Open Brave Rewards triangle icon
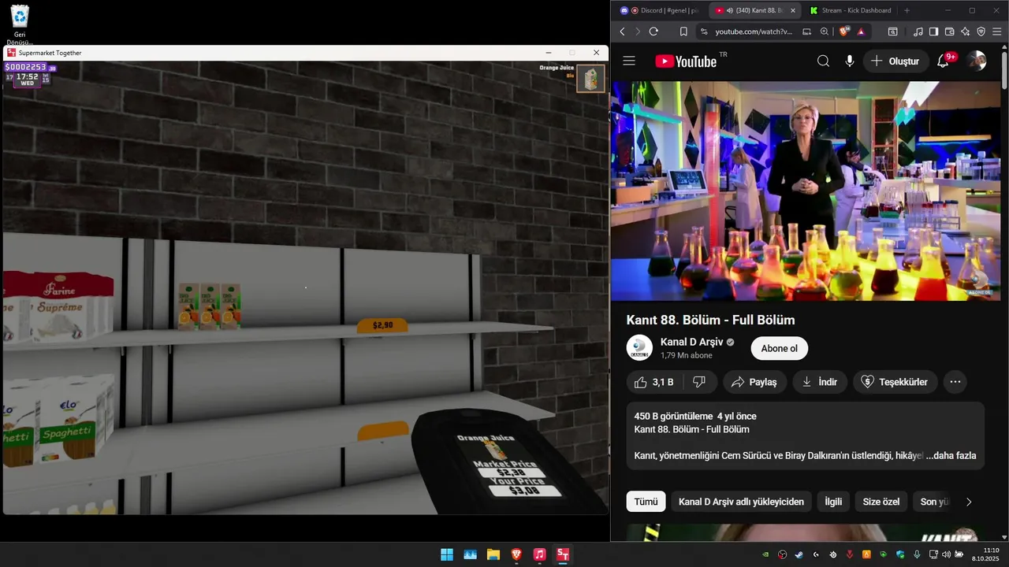 click(x=861, y=31)
